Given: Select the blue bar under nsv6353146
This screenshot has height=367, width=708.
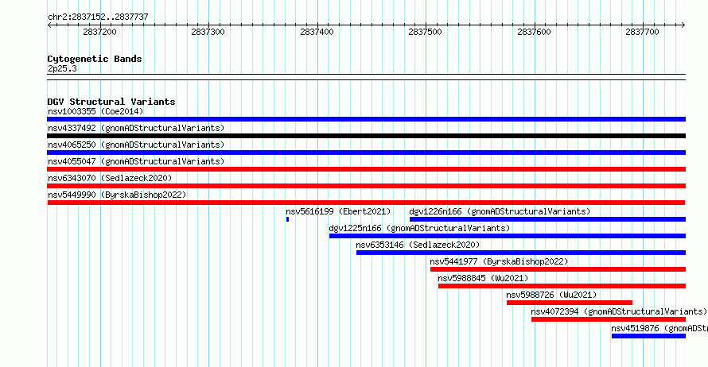Looking at the screenshot, I should [x=521, y=253].
